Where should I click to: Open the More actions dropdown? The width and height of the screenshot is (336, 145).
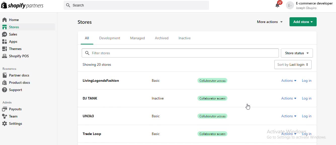pyautogui.click(x=270, y=22)
